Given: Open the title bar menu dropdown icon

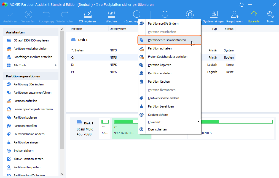Looking at the screenshot, I should [x=250, y=5].
